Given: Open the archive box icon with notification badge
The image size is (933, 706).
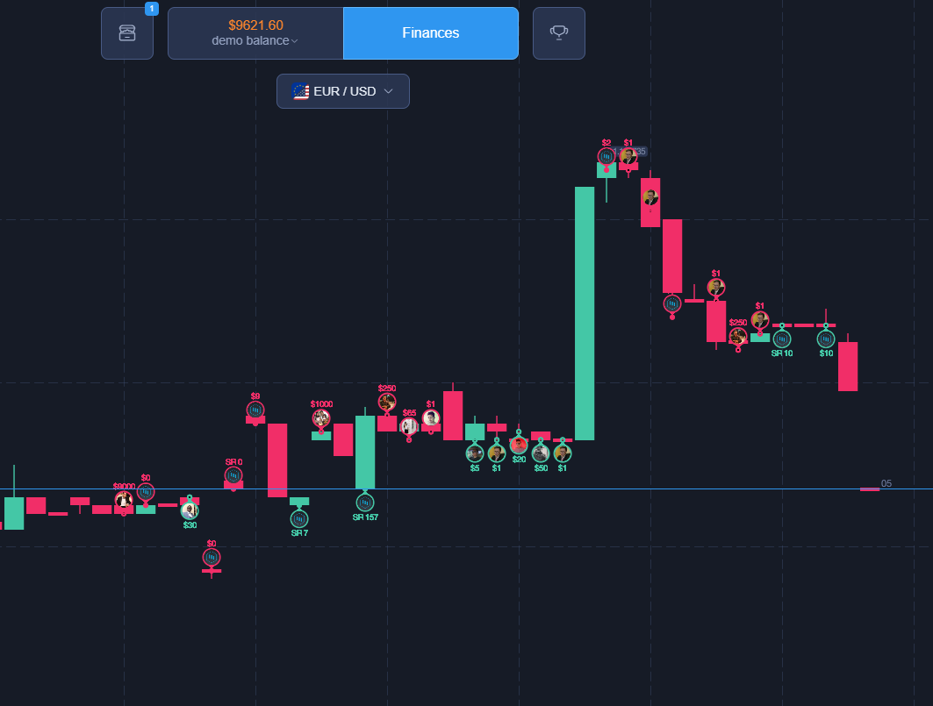Looking at the screenshot, I should [x=127, y=33].
